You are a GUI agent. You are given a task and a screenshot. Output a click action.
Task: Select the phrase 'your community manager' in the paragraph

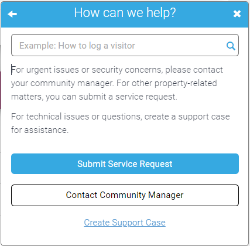coord(62,84)
